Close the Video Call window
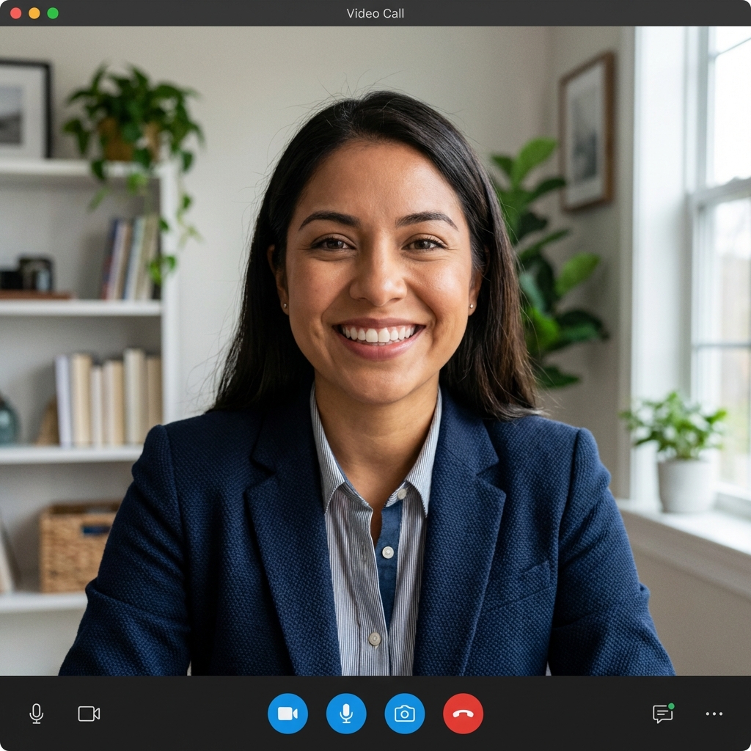The image size is (751, 751). [15, 13]
